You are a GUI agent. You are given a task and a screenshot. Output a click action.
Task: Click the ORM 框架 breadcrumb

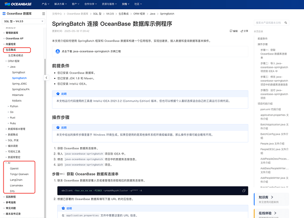(x=139, y=14)
